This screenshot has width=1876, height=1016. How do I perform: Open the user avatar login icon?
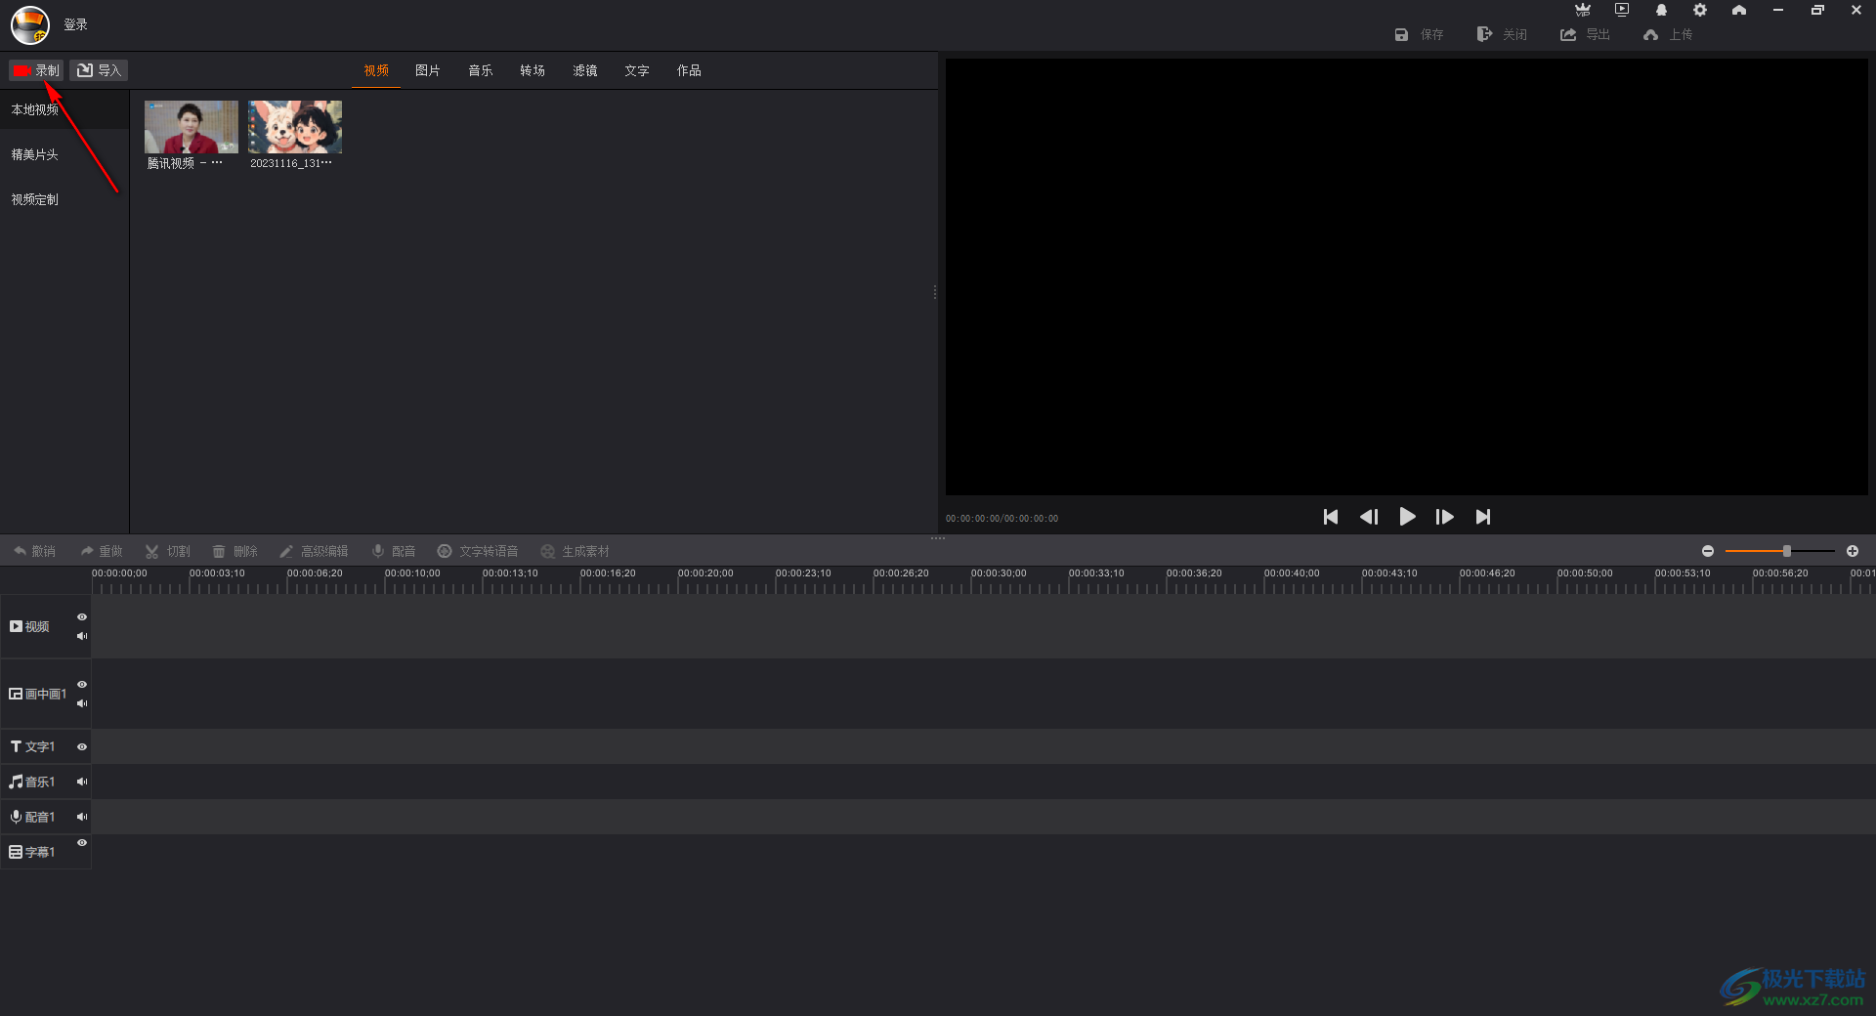click(30, 24)
